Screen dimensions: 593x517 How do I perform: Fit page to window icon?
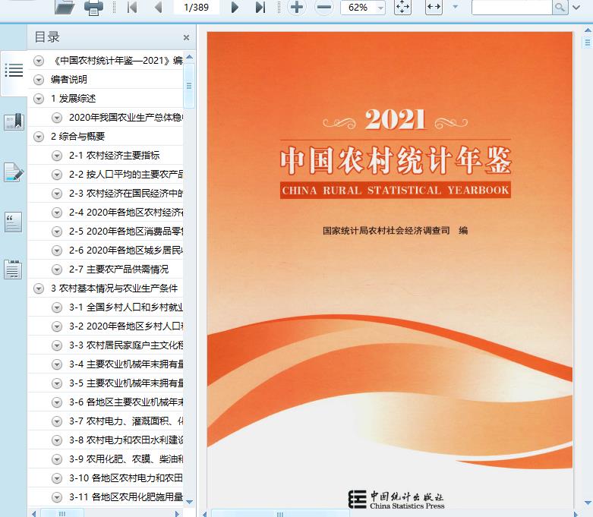(x=402, y=7)
